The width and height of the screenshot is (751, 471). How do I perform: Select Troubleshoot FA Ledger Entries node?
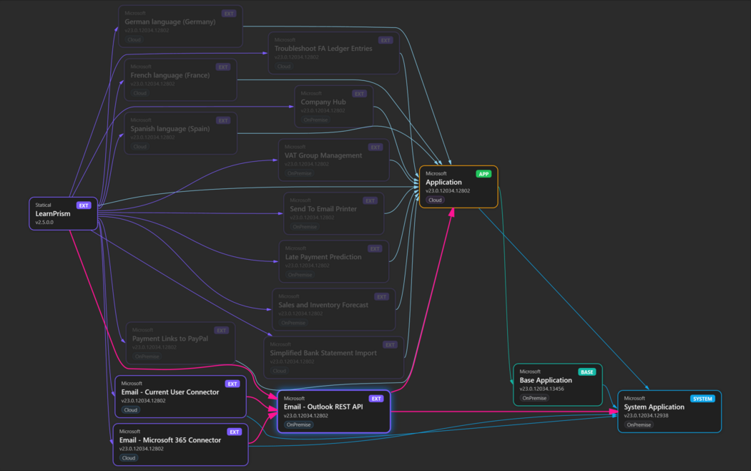334,53
